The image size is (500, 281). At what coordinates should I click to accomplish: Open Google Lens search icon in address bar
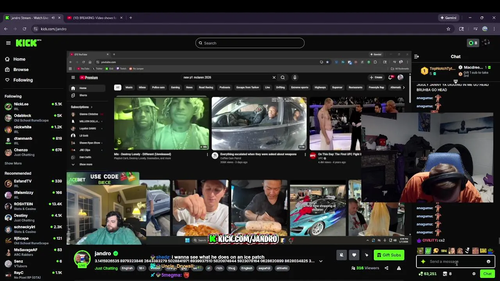tap(461, 29)
